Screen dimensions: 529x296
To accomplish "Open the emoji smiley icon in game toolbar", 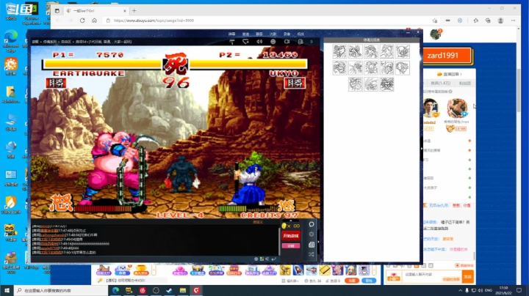I will tap(273, 42).
